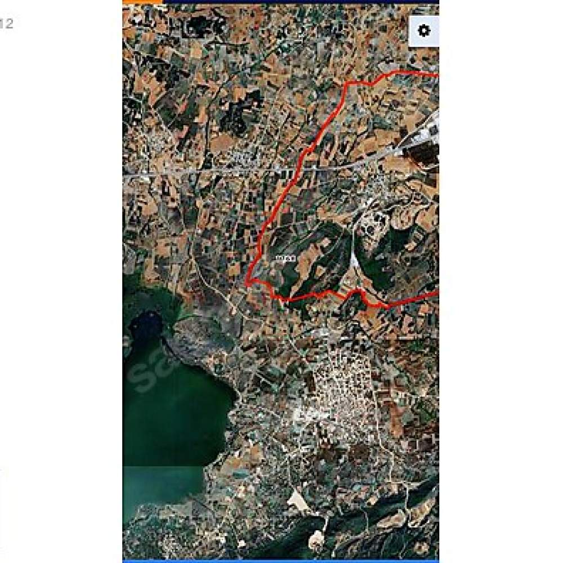Select the orange highlighted tab segment at top
Image resolution: width=563 pixels, height=563 pixels.
[x=142, y=2]
